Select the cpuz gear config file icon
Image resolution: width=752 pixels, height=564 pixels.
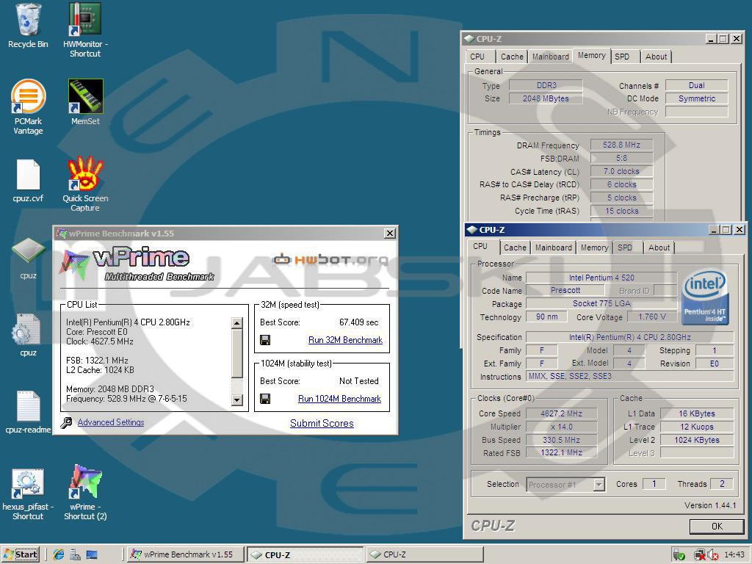[27, 329]
